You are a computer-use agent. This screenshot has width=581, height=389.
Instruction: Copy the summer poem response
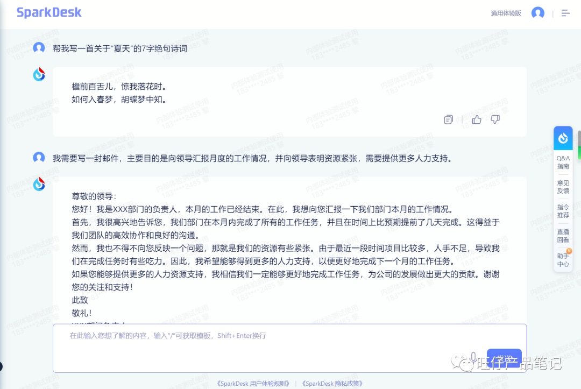click(x=448, y=119)
